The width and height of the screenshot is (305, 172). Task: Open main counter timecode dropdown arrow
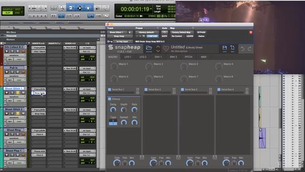(151, 9)
